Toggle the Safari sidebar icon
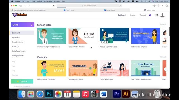Screen dimensions: 179x100 [x=20, y=6]
